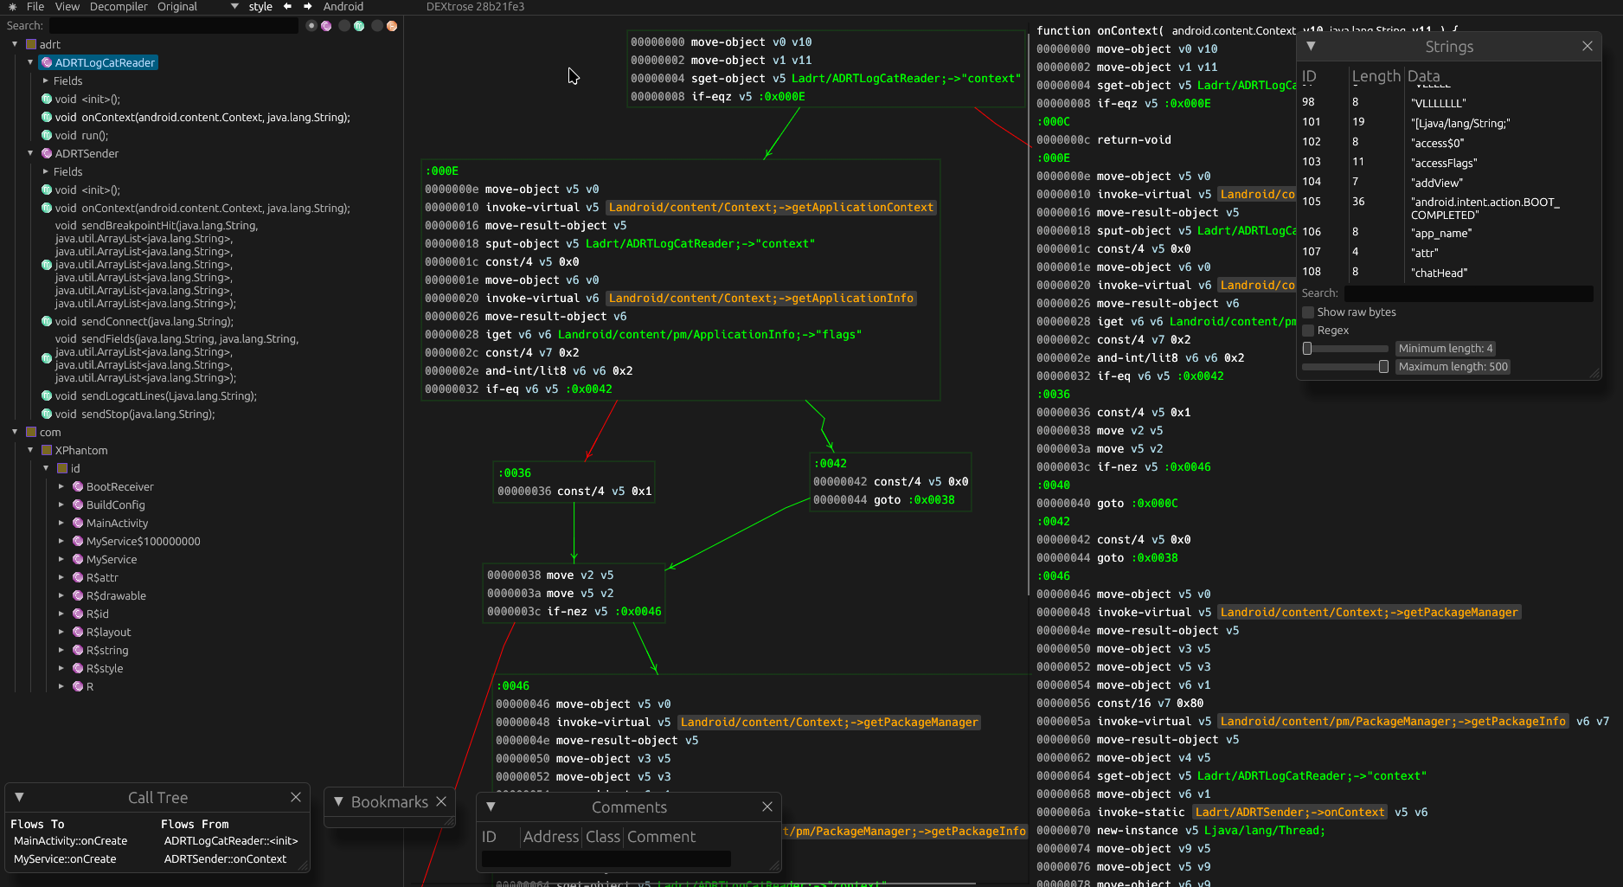Screen dimensions: 1623x887
Task: Click the forward navigation arrow
Action: click(307, 6)
